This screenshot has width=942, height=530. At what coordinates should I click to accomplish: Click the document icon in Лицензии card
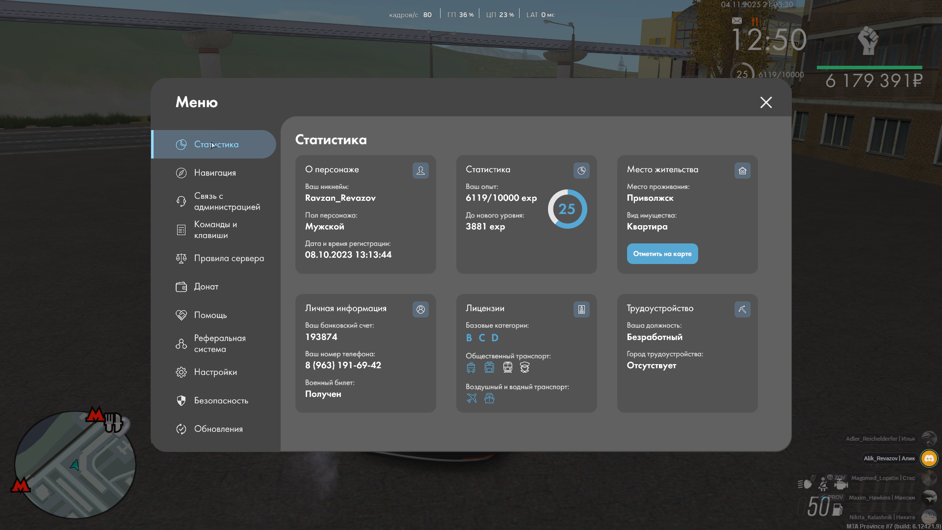(x=581, y=309)
